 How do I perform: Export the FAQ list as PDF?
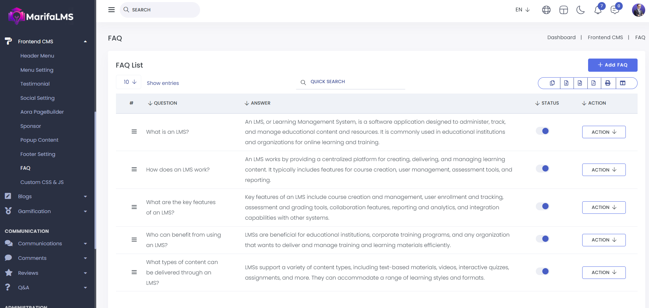pos(594,83)
